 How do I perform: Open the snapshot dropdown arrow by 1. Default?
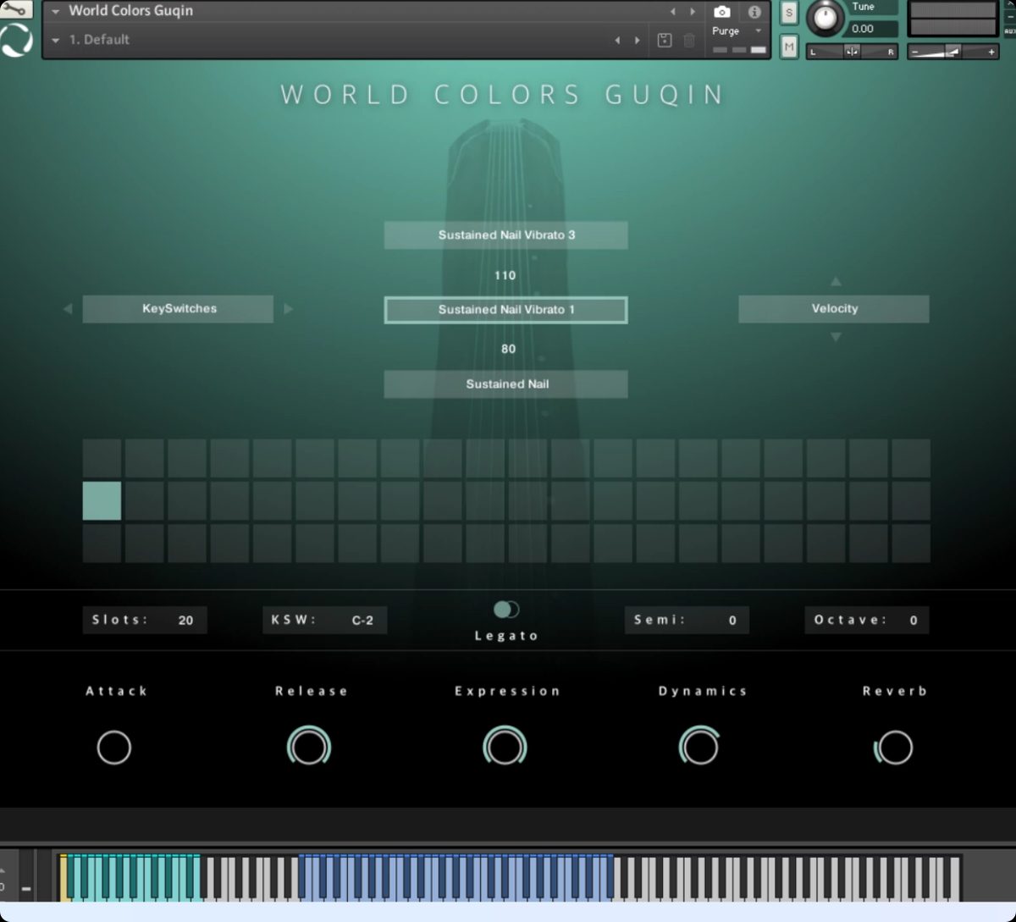[x=55, y=40]
